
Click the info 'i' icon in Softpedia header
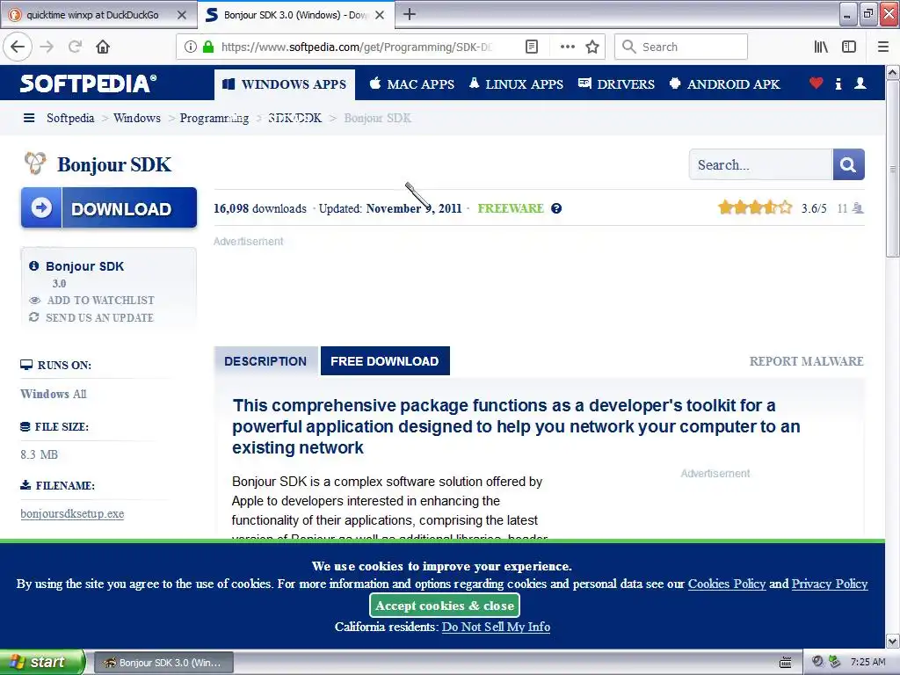coord(838,83)
